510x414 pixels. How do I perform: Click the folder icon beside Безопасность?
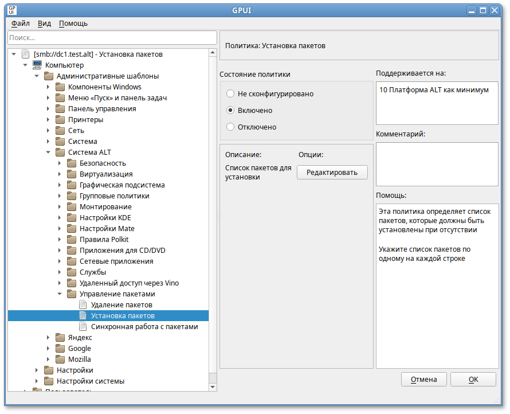(x=72, y=163)
